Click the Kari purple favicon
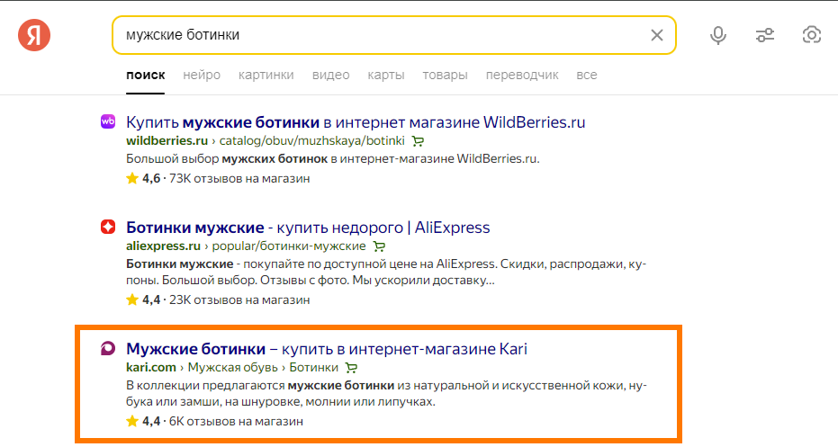 click(108, 348)
